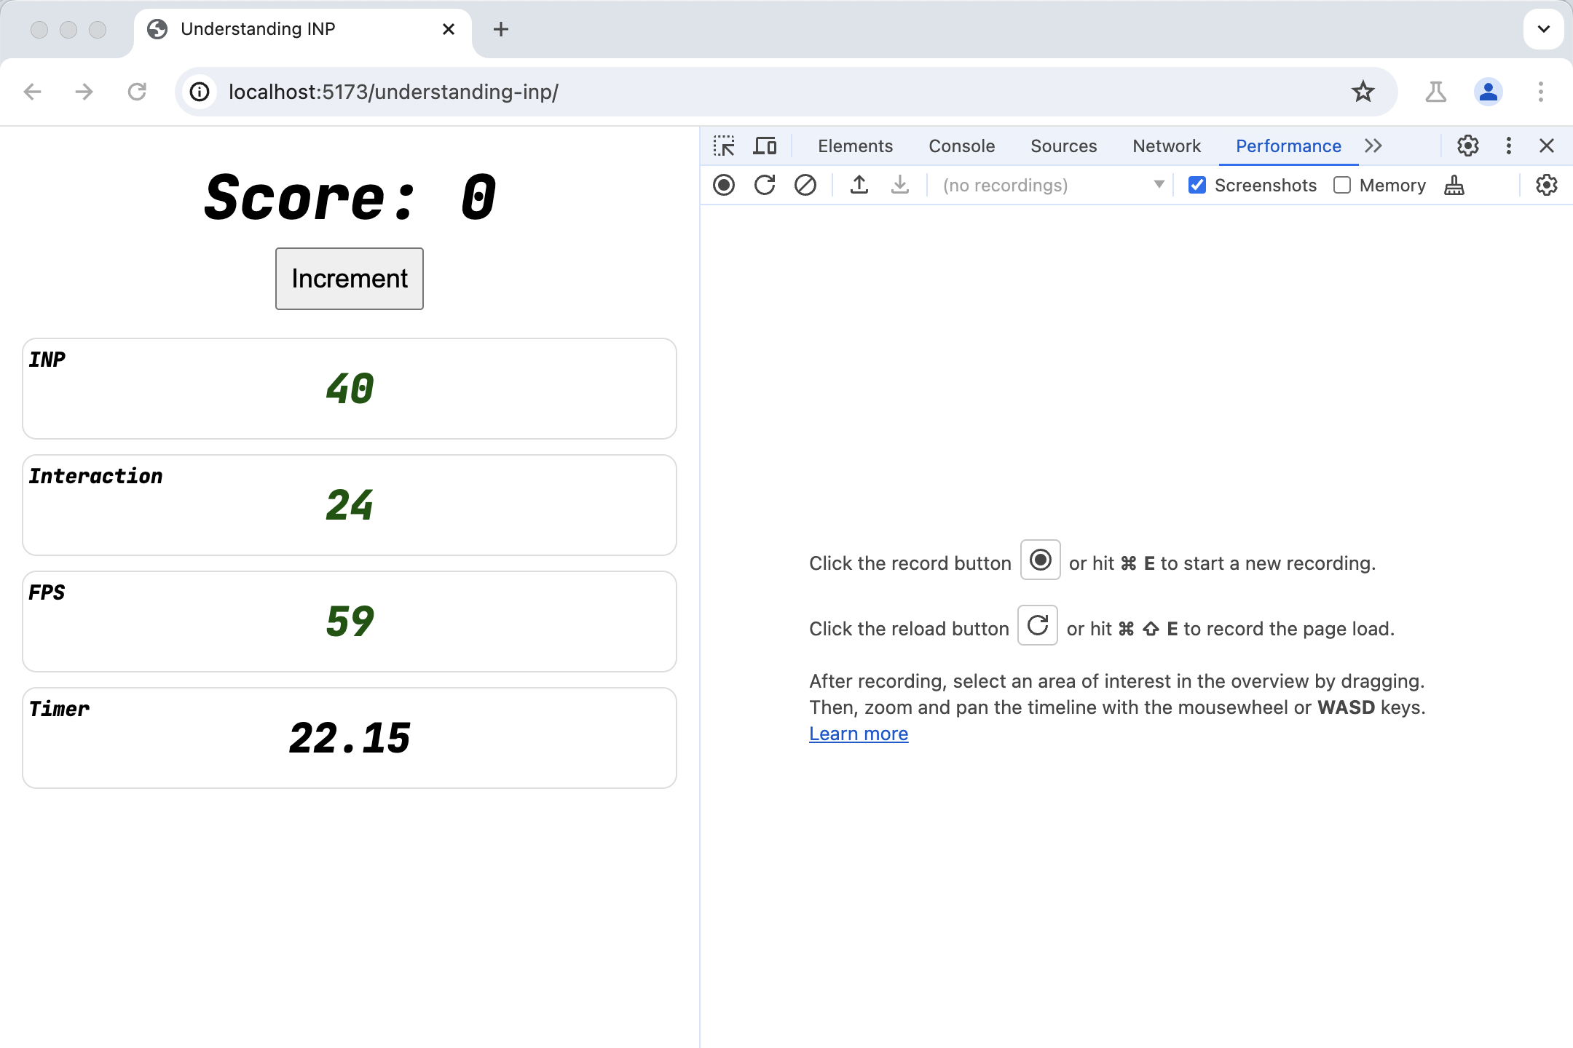Select the Performance tab in DevTools
Screen dimensions: 1573x1048
(1288, 145)
